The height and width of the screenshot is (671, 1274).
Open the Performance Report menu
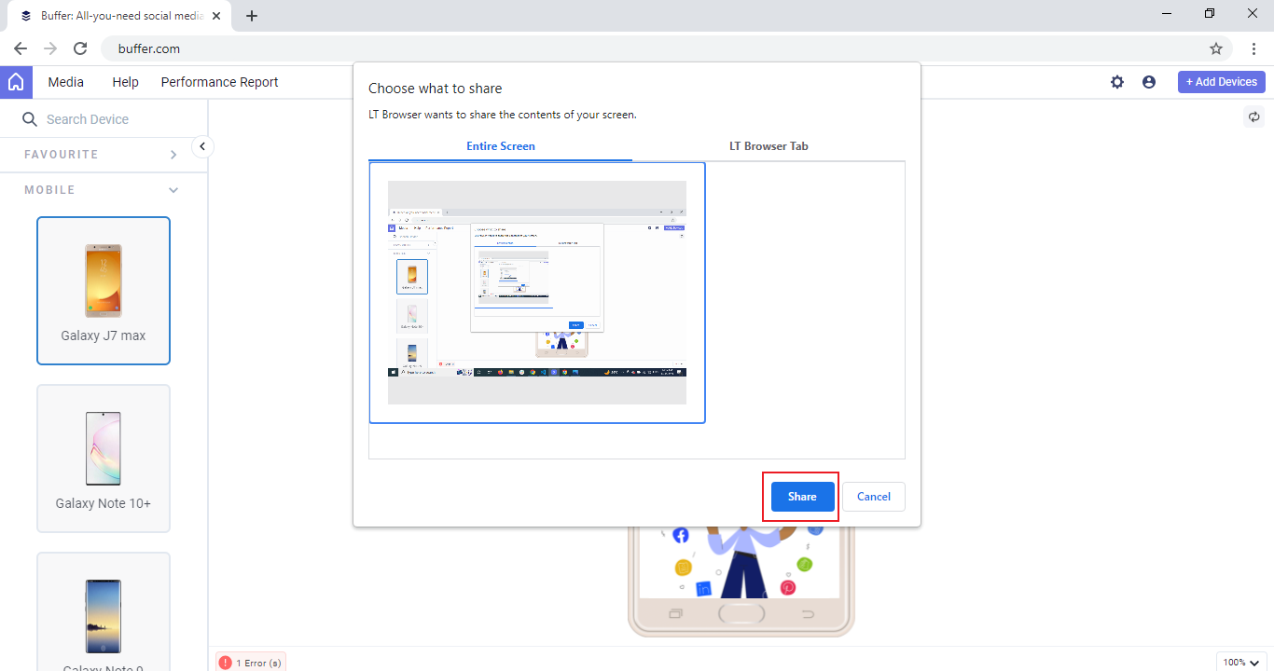(219, 82)
